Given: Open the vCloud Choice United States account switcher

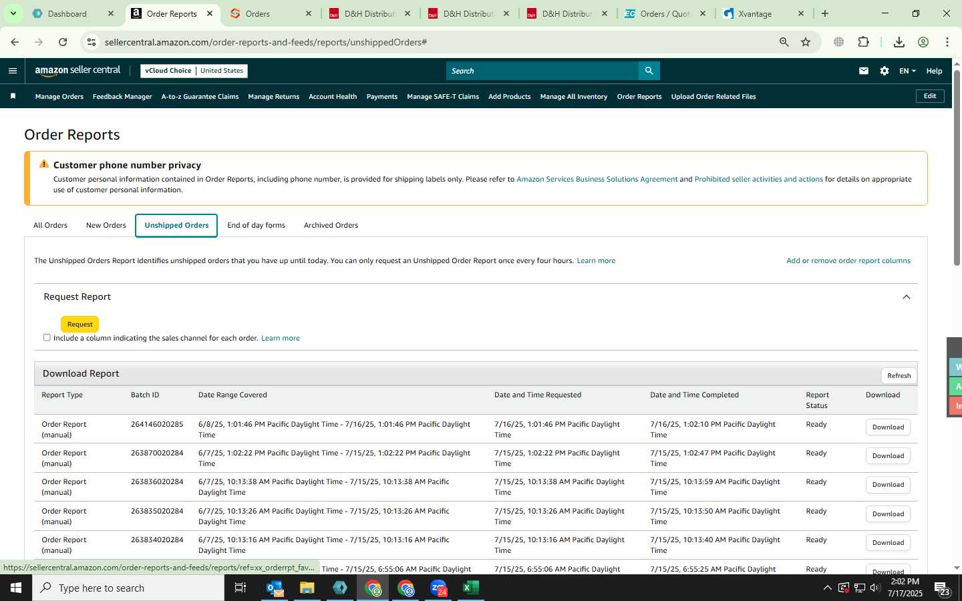Looking at the screenshot, I should 194,71.
